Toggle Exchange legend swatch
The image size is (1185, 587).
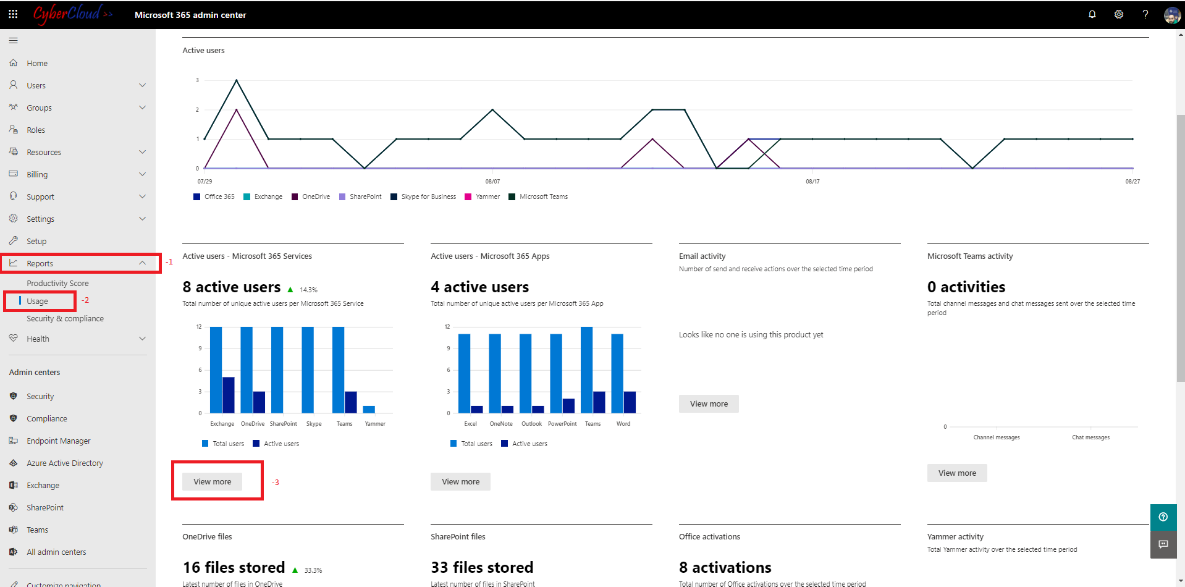(247, 196)
